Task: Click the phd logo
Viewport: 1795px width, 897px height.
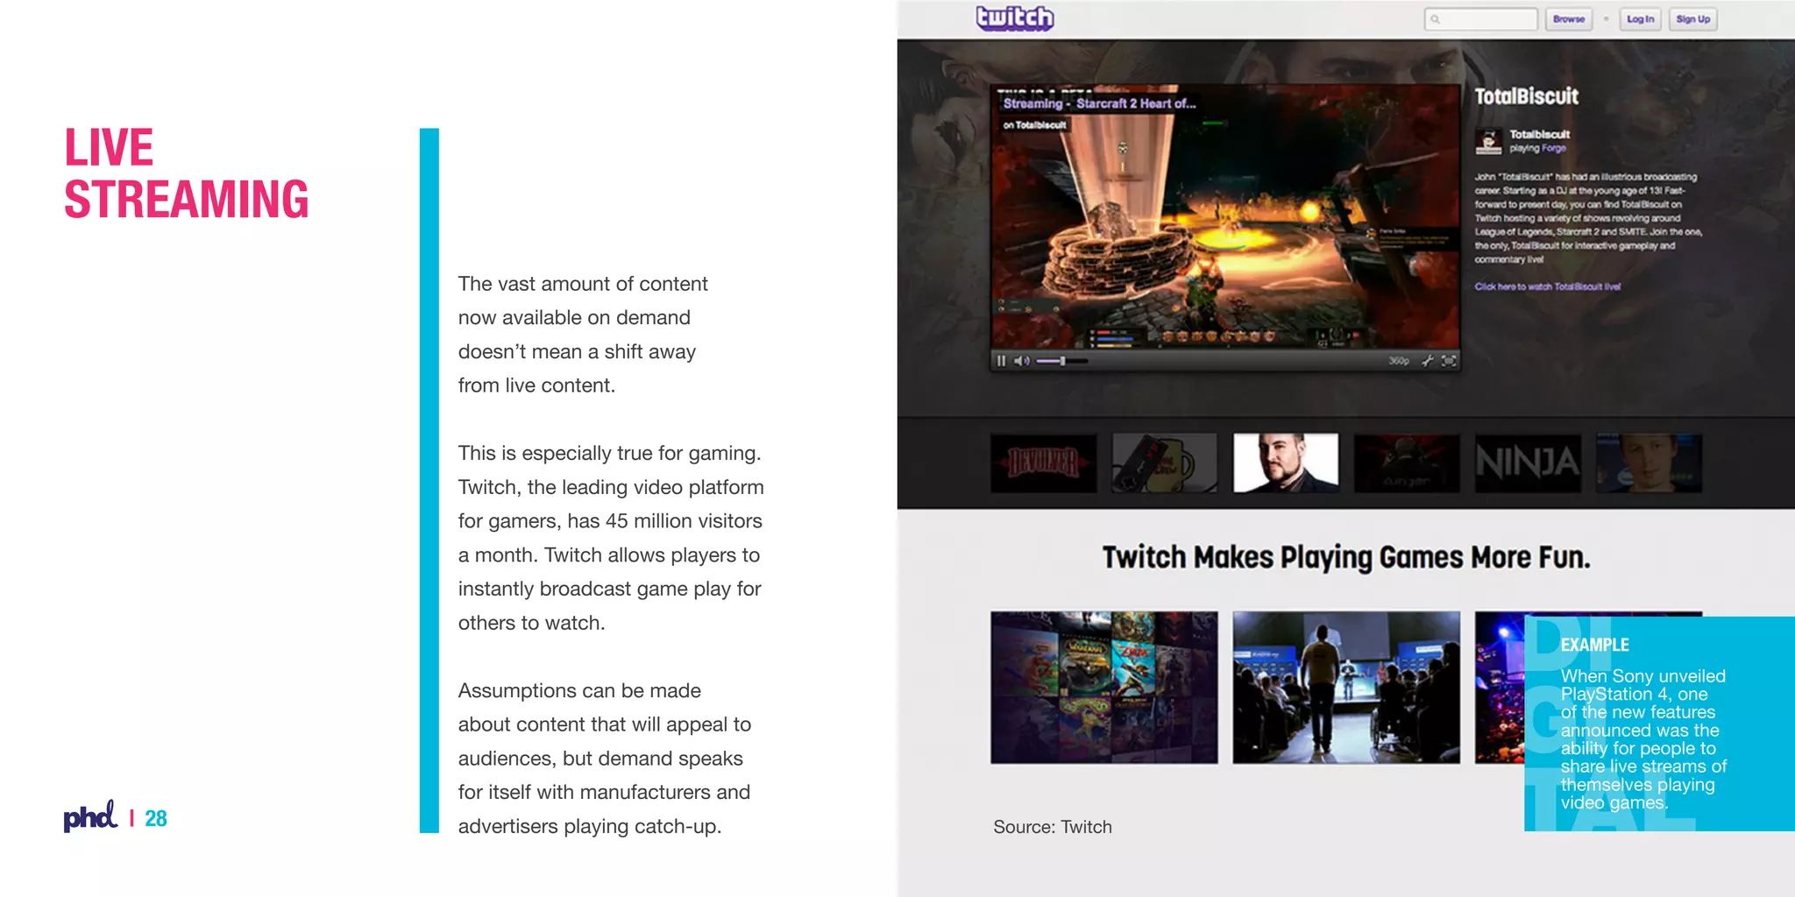Action: [x=90, y=816]
